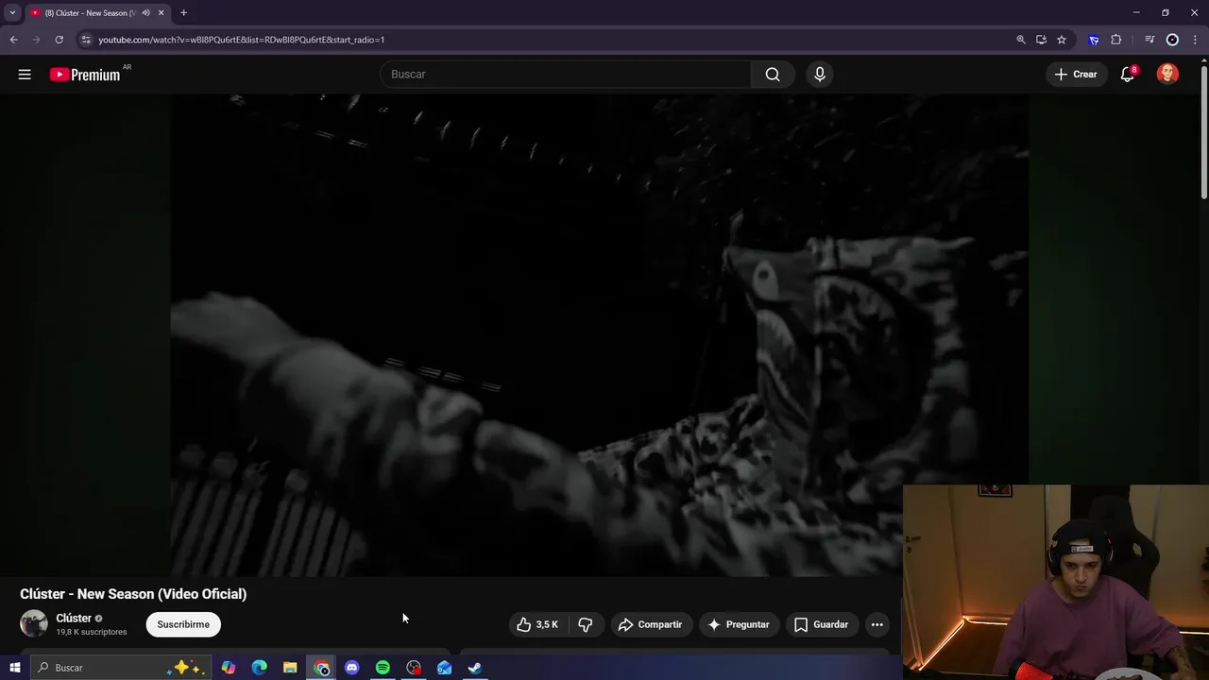This screenshot has height=680, width=1209.
Task: Open the Extensions puzzle icon
Action: click(x=1116, y=40)
